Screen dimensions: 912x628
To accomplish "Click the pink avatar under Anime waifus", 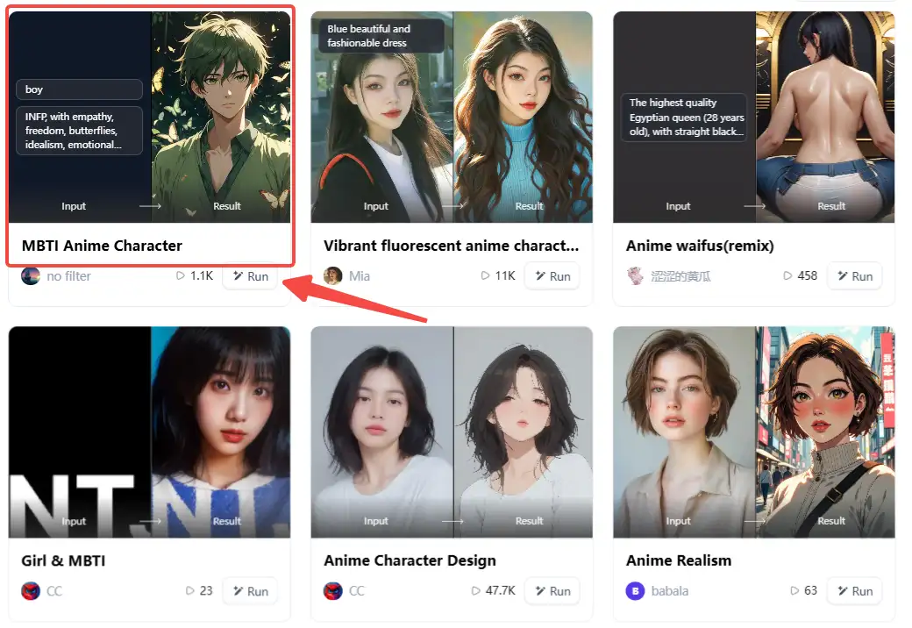I will click(635, 275).
